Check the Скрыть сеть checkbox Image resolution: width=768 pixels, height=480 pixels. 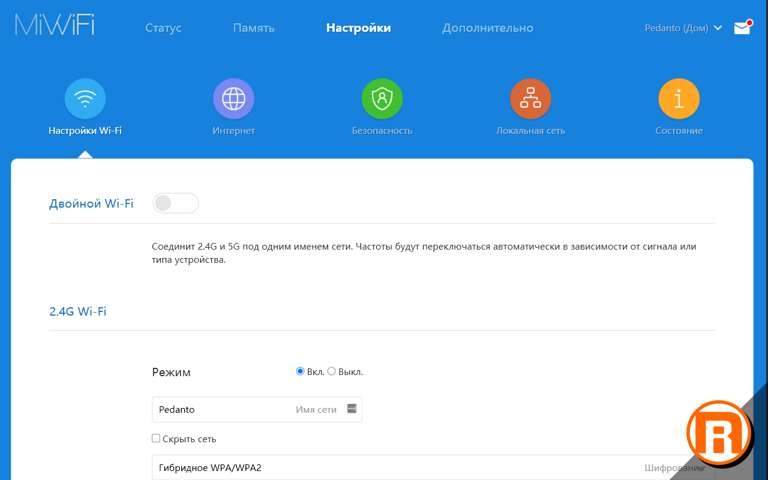coord(156,439)
